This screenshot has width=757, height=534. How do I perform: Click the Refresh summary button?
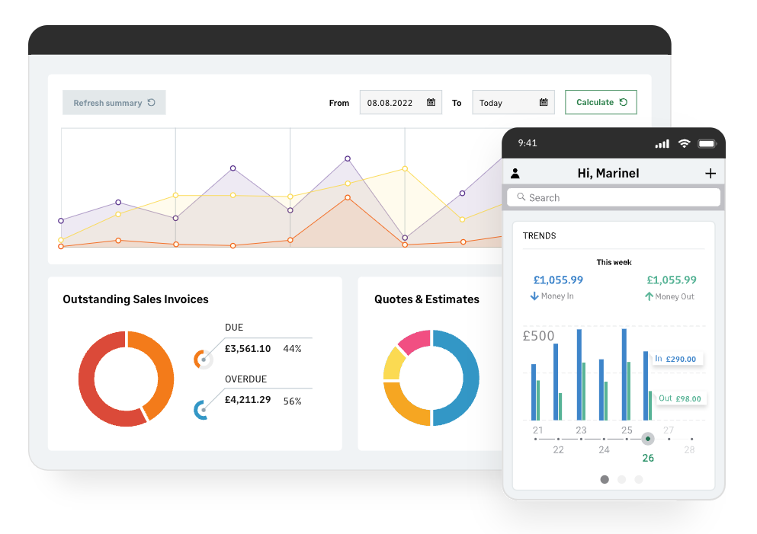pyautogui.click(x=114, y=102)
